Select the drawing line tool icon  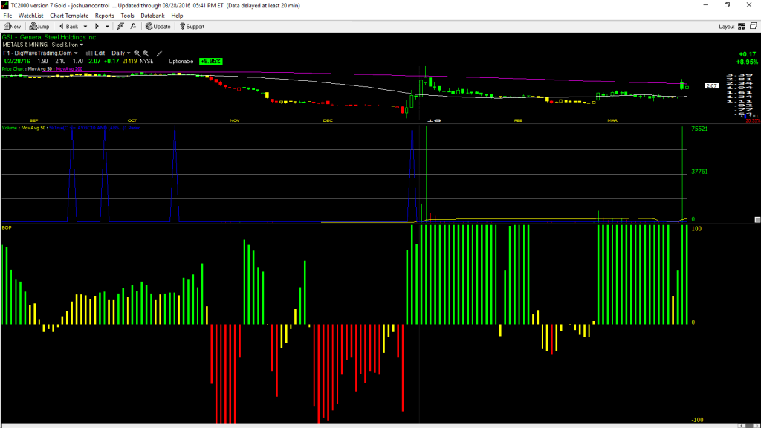159,53
